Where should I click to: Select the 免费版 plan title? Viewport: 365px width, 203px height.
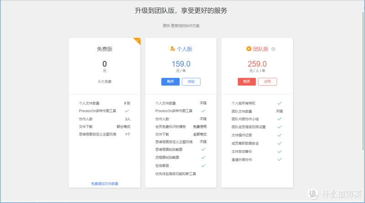[x=104, y=49]
